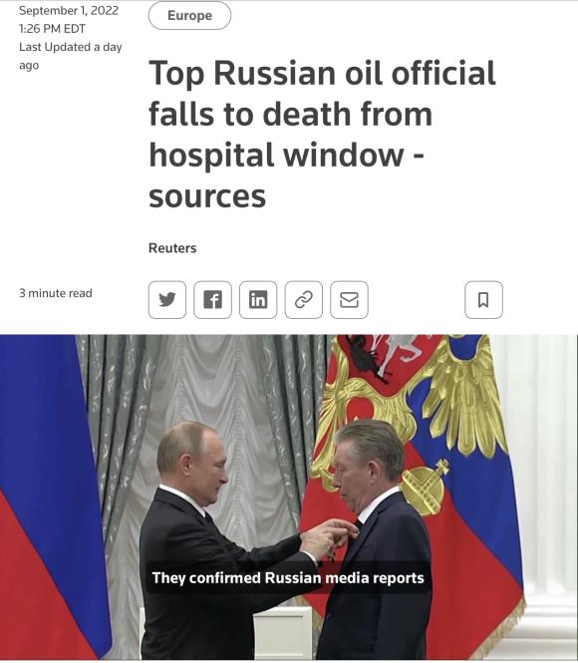Click the word "sources" in the headline
Viewport: 578px width, 663px height.
tap(207, 196)
